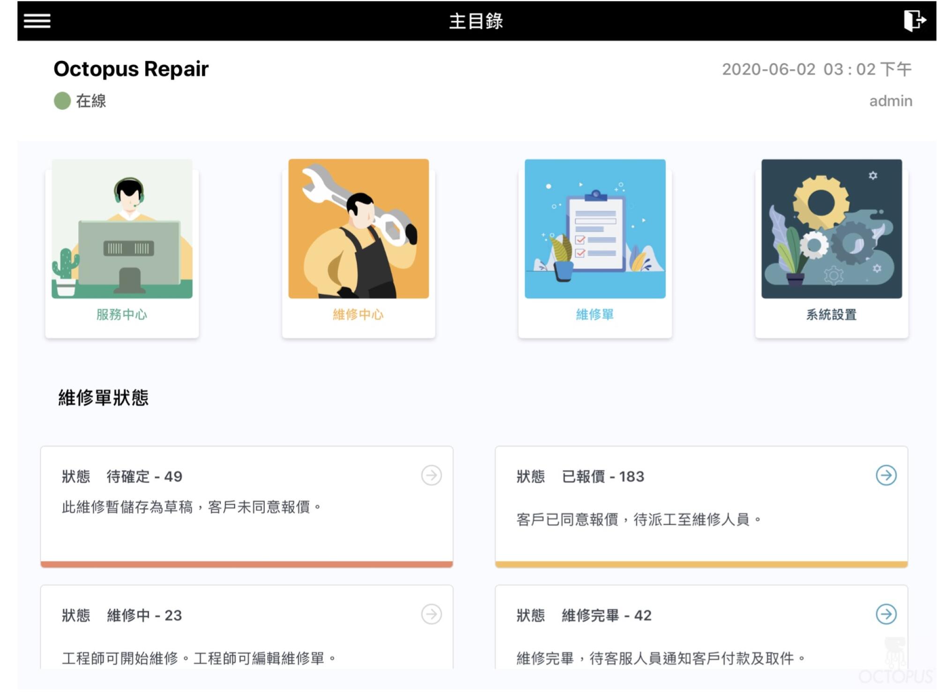The height and width of the screenshot is (695, 937).
Task: Open the 服務中心 customer service card image
Action: tap(122, 229)
